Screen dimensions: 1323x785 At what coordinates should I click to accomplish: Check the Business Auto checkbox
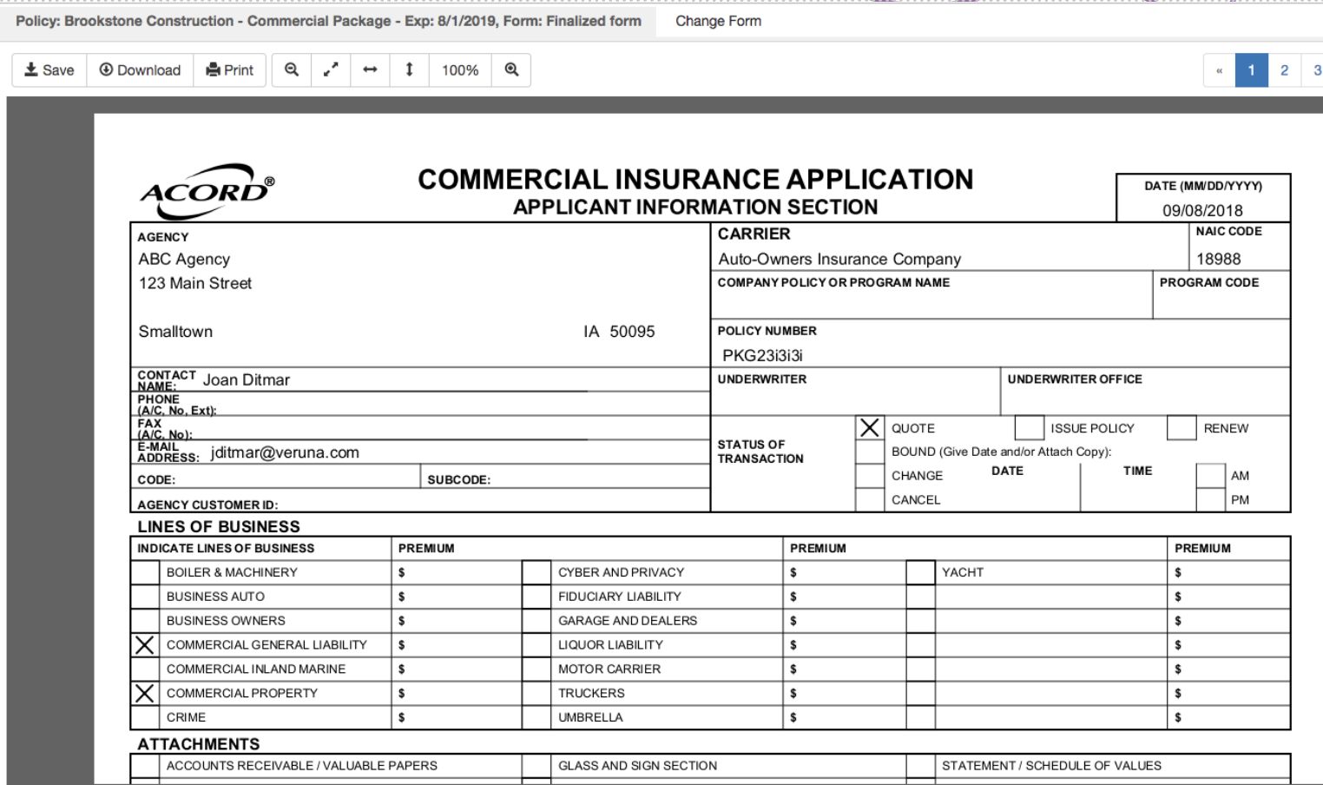click(145, 597)
